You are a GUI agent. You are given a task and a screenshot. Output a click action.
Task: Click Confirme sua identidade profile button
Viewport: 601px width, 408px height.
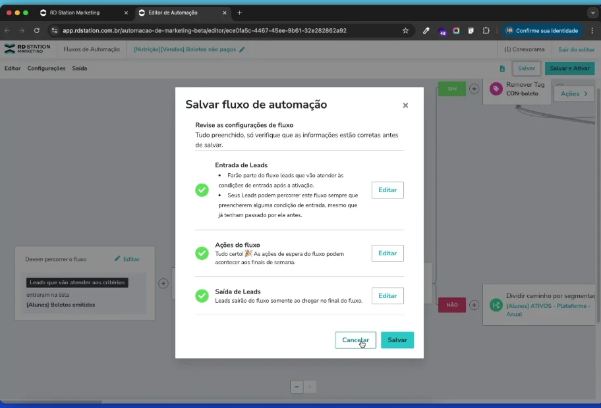click(x=542, y=31)
